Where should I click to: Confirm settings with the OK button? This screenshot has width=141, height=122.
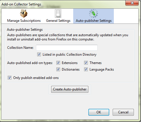point(99,112)
